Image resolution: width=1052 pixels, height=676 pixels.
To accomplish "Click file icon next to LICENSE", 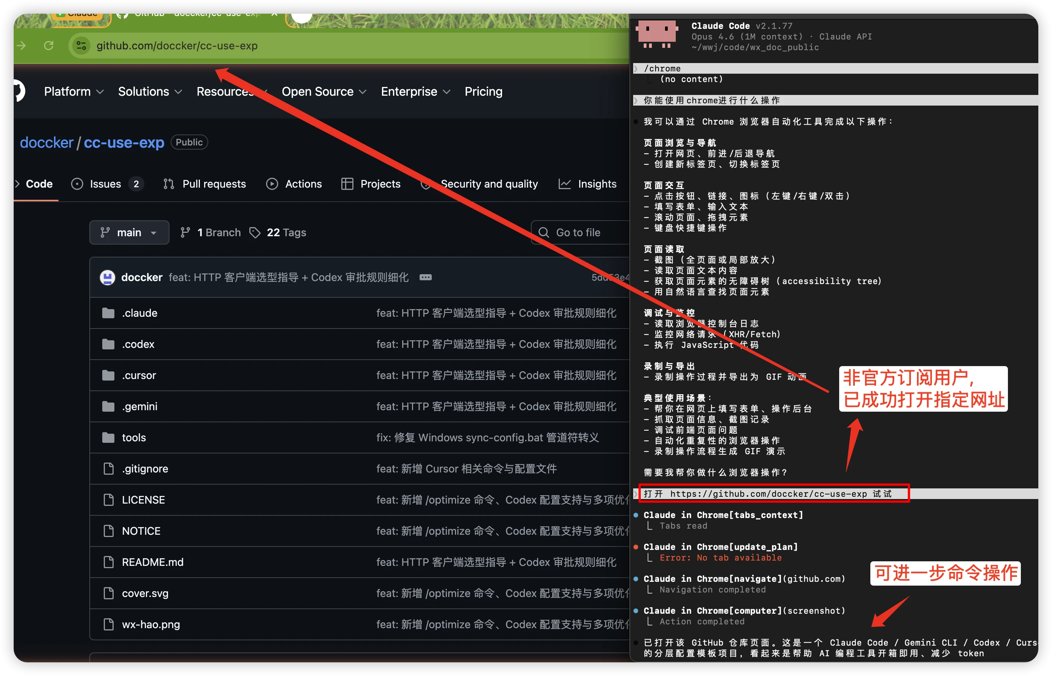I will tap(108, 500).
